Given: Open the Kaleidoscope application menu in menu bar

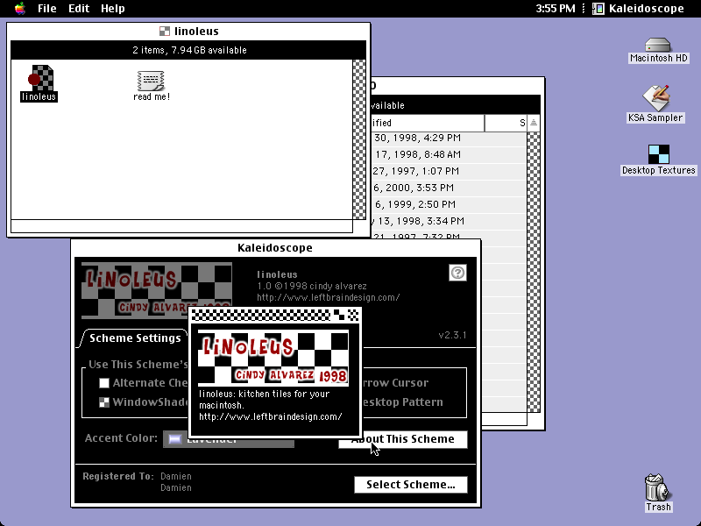Looking at the screenshot, I should 639,9.
